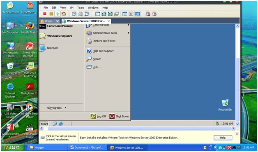Open the Edit menu
Viewport: 258px width, 152px height.
[54, 7]
